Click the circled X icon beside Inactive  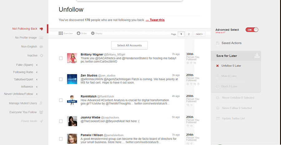click(x=42, y=55)
